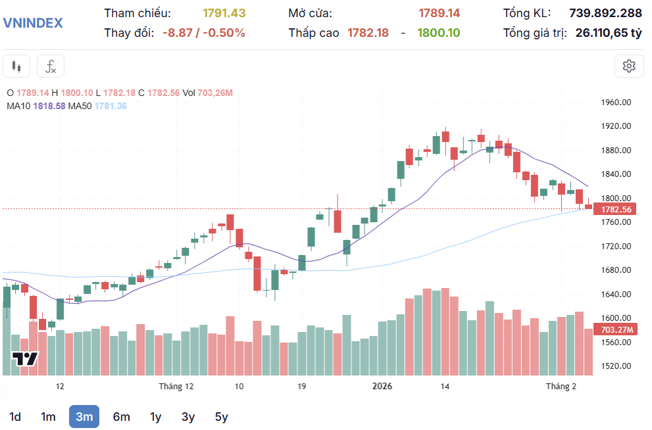Viewport: 652px width, 430px height.
Task: Switch to 1y time range
Action: 155,417
